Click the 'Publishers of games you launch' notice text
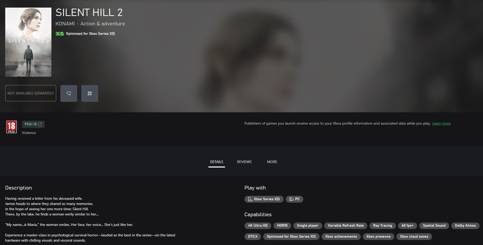 (x=337, y=123)
